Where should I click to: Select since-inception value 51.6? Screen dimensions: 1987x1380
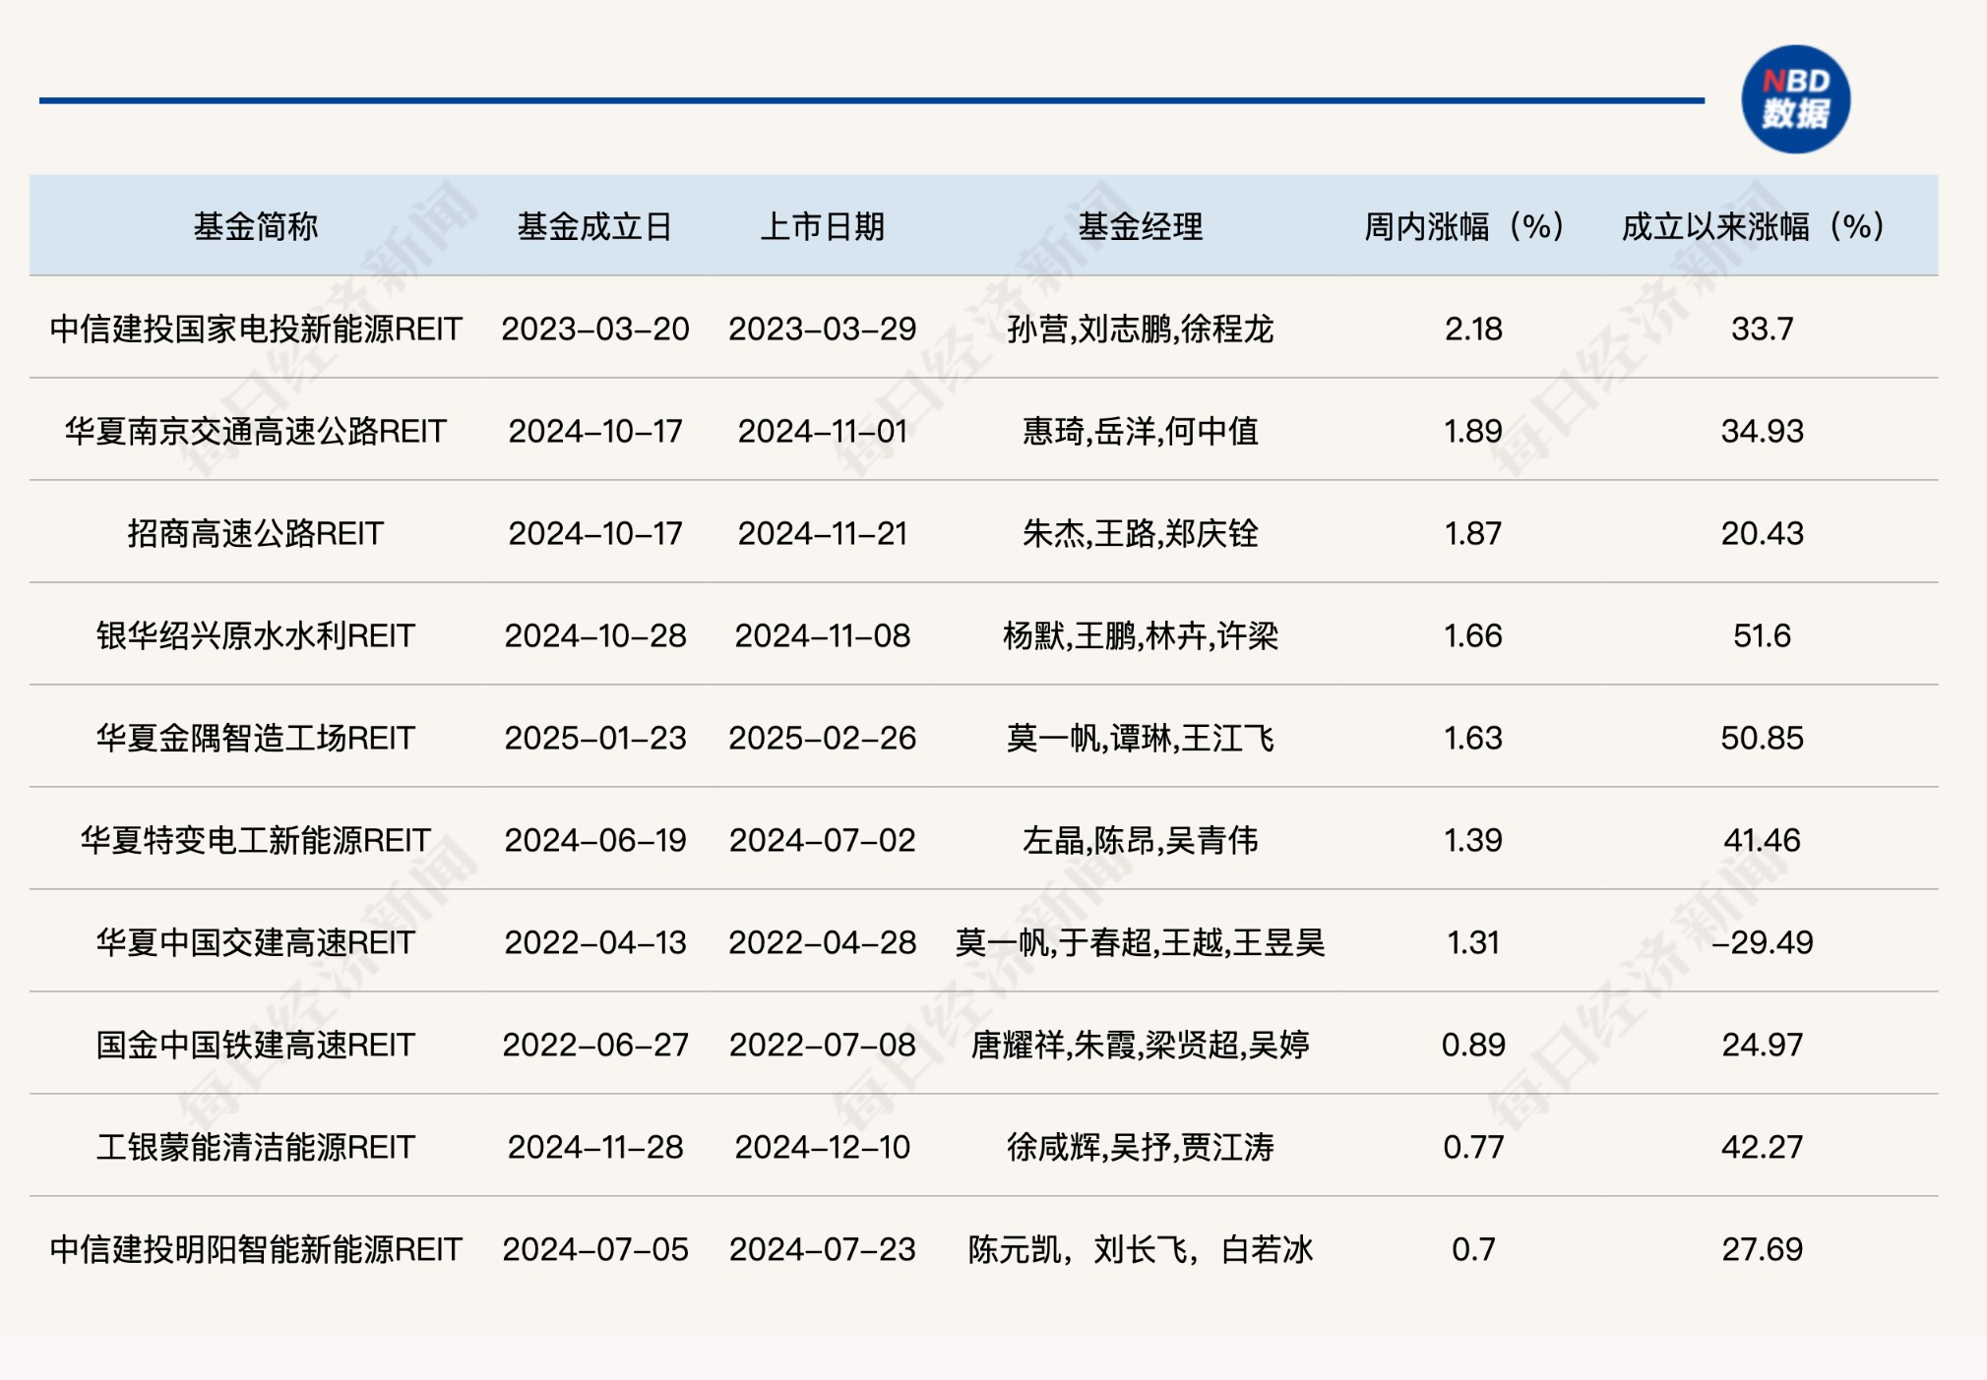tap(1763, 635)
